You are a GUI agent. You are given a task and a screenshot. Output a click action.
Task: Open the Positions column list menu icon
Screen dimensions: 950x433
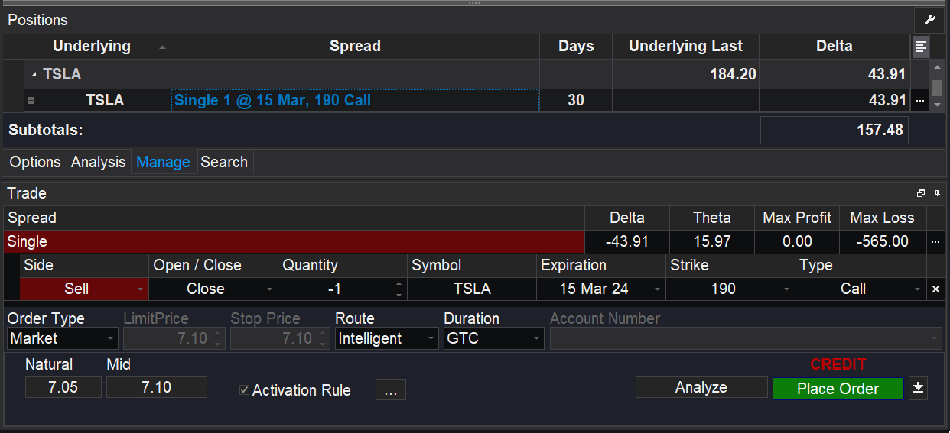921,47
